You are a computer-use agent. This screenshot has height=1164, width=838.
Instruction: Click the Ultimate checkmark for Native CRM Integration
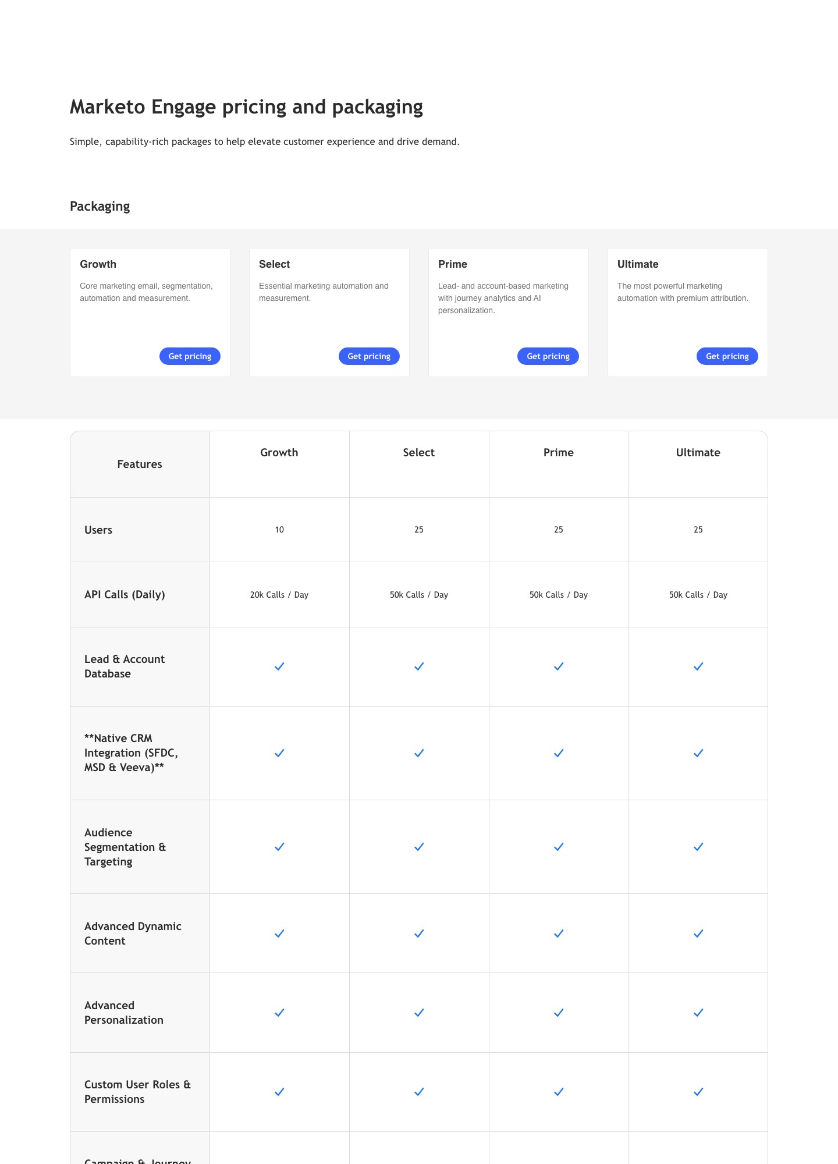(x=698, y=753)
